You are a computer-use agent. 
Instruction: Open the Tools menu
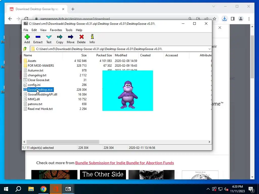point(69,30)
